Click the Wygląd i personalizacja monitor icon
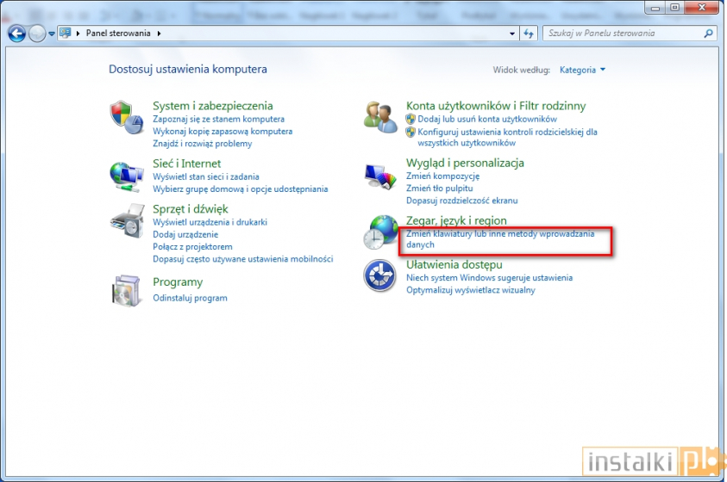This screenshot has height=482, width=727. (x=380, y=175)
